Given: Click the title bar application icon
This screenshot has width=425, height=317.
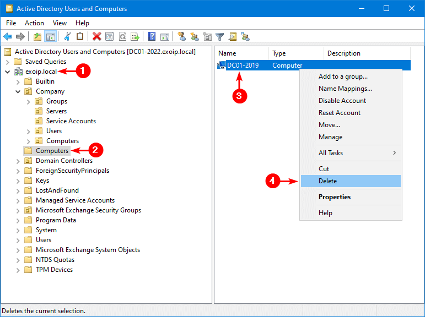Looking at the screenshot, I should pos(9,8).
